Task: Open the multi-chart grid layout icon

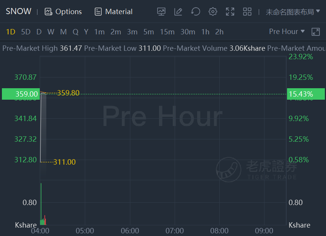Action: point(247,11)
